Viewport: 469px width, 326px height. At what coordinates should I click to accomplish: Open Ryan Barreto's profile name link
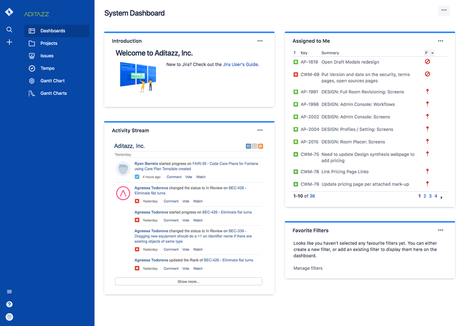(146, 164)
